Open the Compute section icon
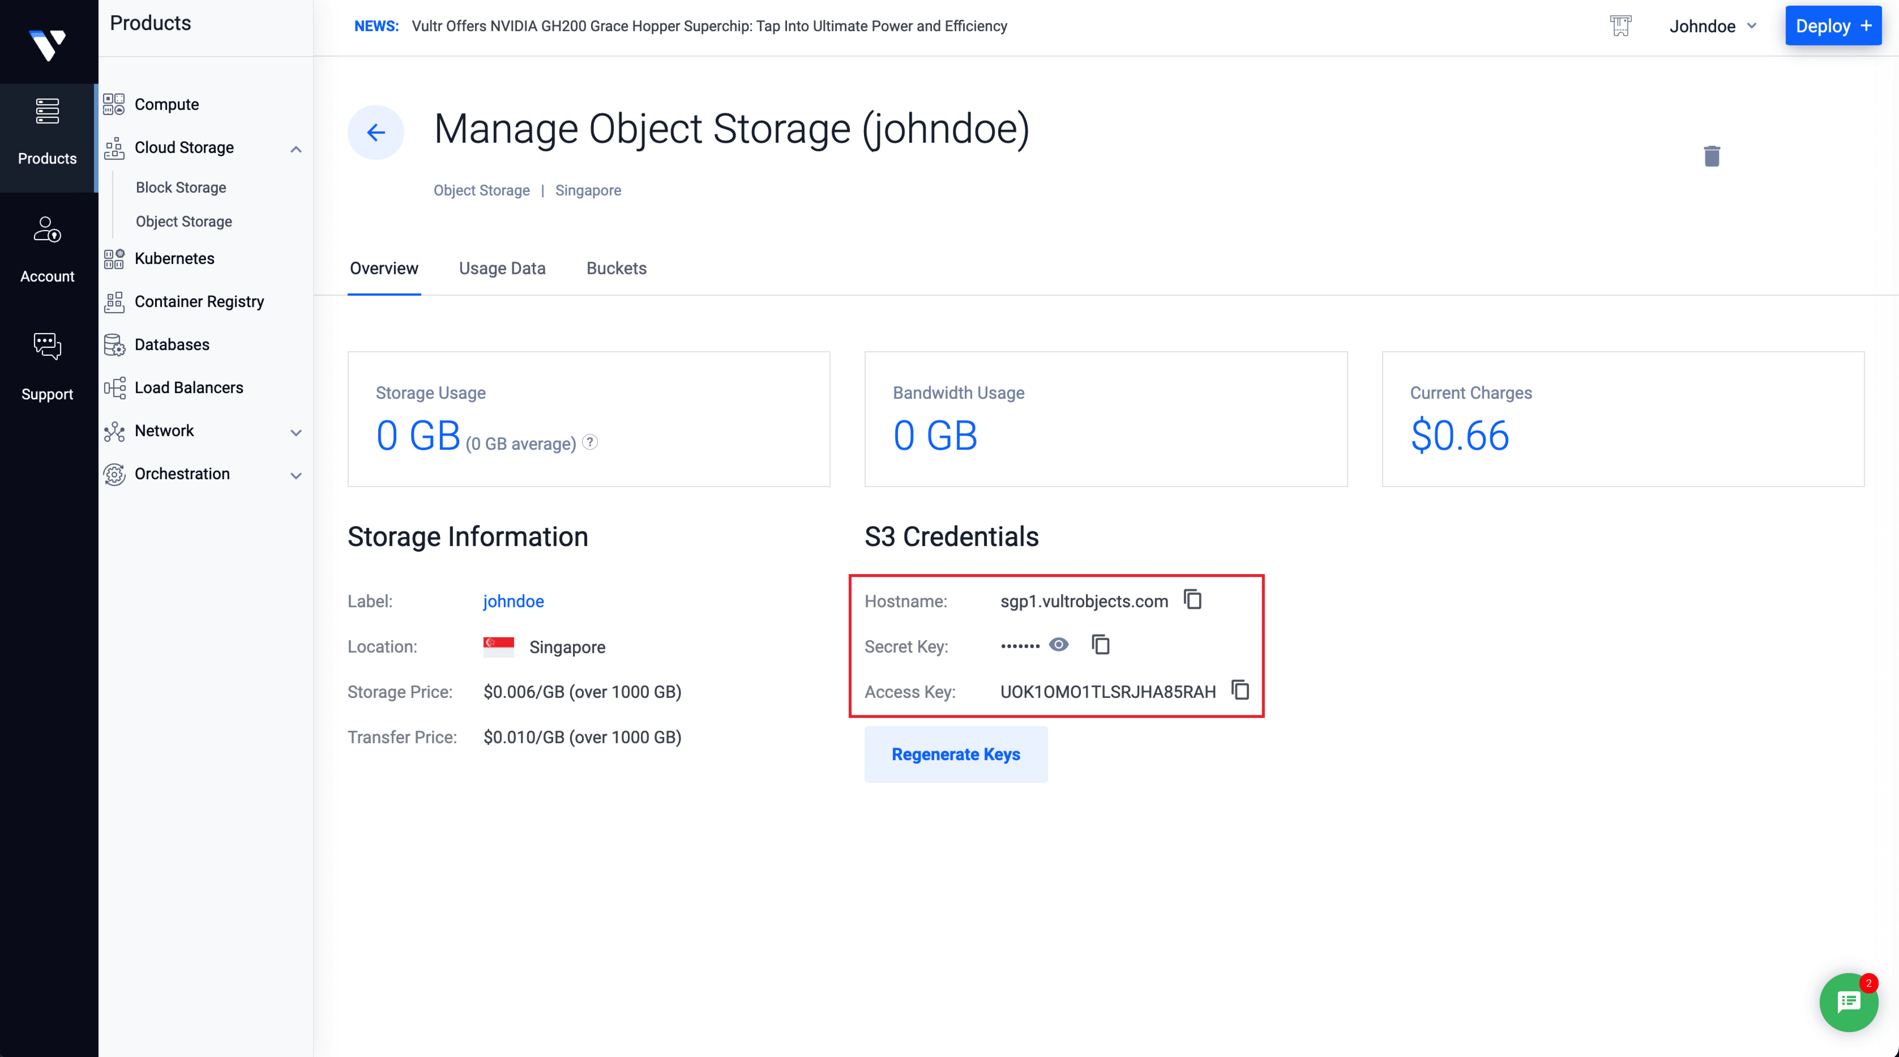Viewport: 1899px width, 1057px height. (x=114, y=104)
